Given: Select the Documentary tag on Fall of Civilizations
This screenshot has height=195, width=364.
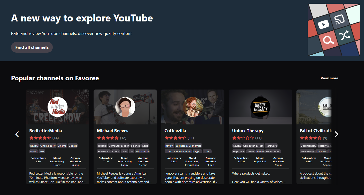Looking at the screenshot, I should coord(308,145).
